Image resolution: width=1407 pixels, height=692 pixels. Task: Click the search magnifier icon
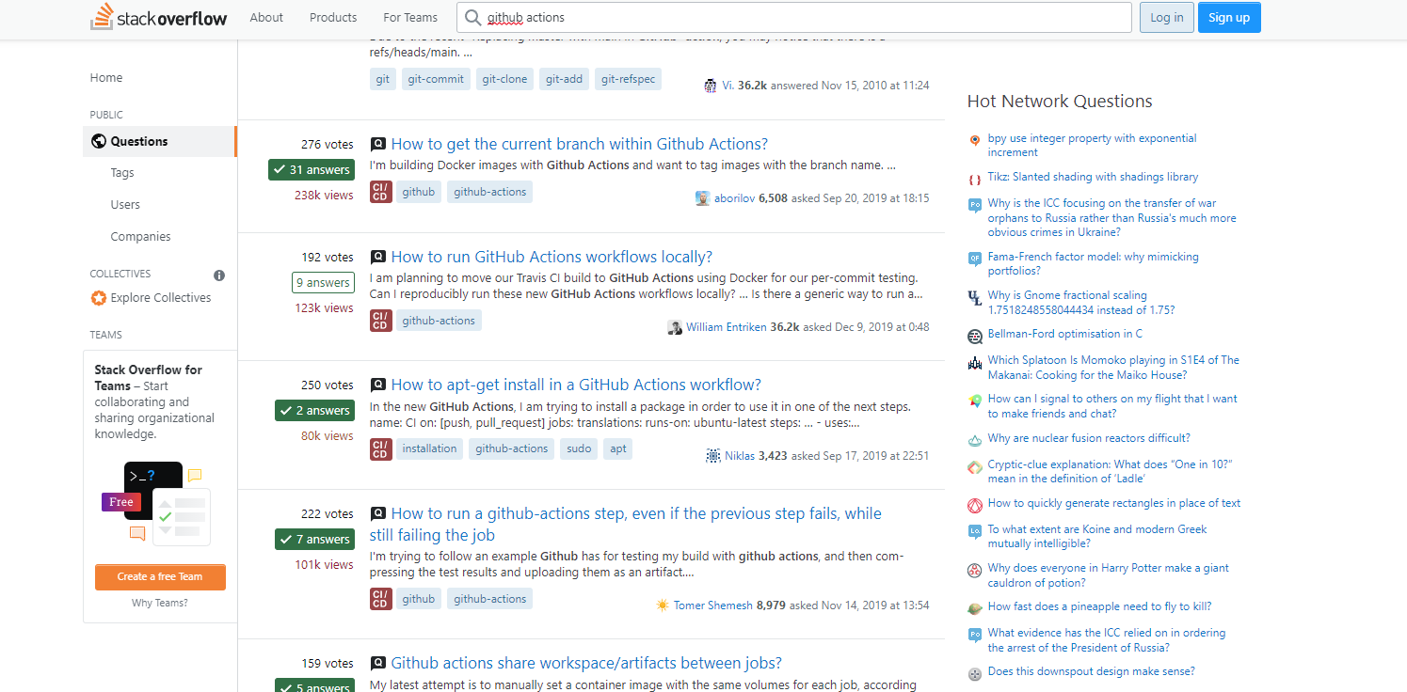point(471,16)
